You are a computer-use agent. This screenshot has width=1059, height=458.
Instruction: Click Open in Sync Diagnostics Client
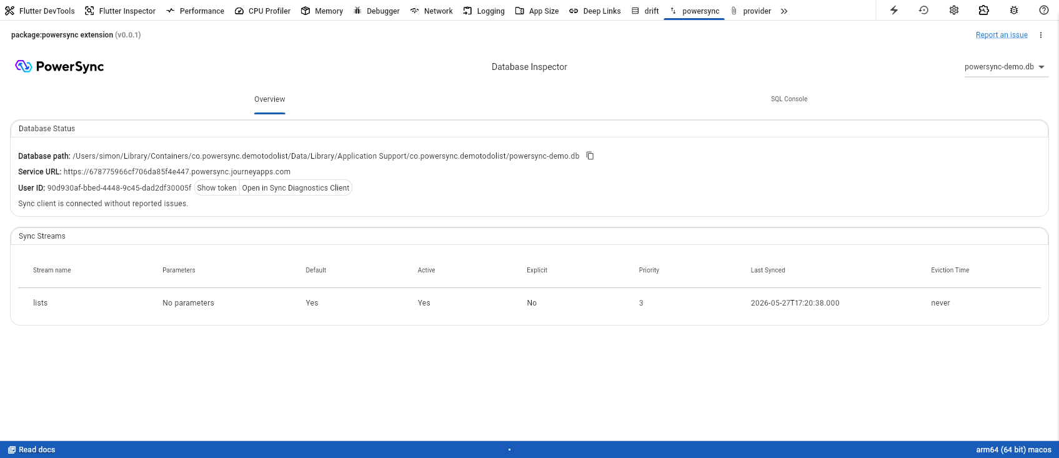296,188
